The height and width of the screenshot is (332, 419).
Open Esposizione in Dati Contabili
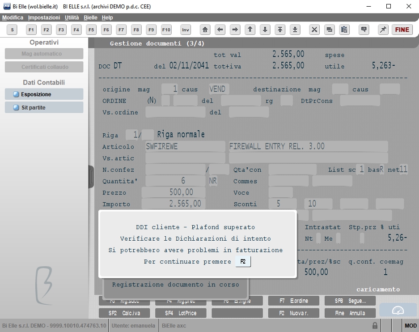[44, 94]
